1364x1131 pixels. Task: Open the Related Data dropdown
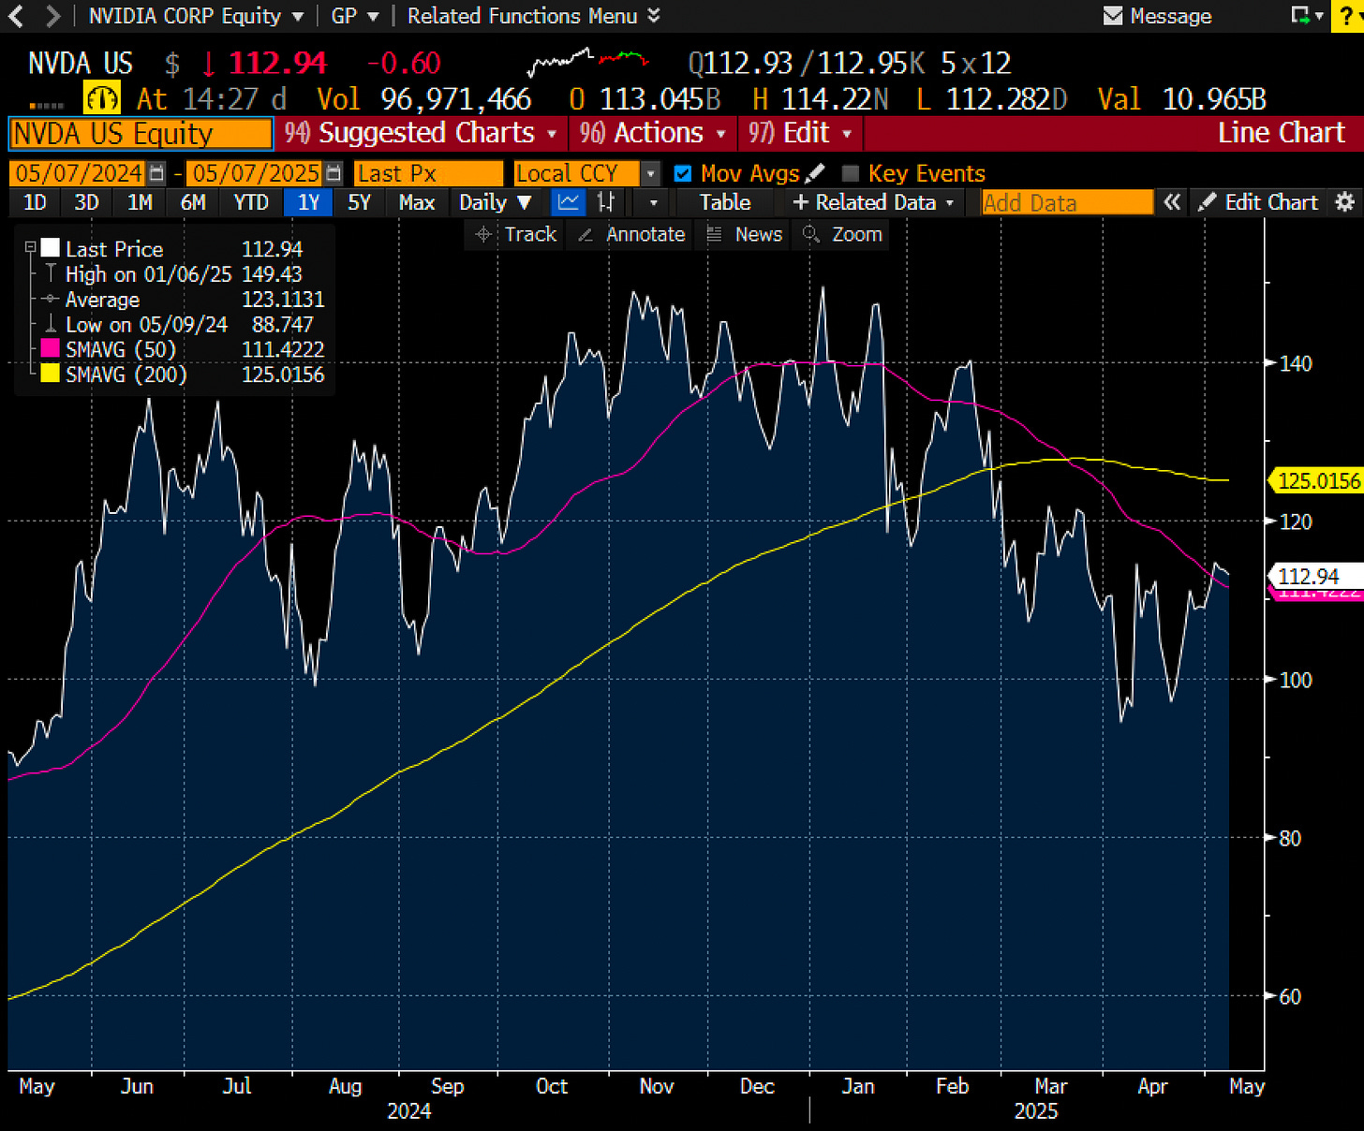click(874, 202)
